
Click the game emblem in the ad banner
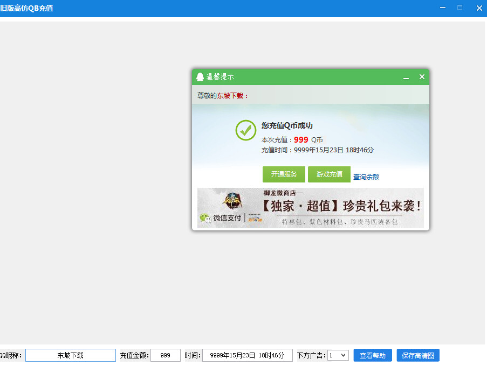click(x=233, y=201)
